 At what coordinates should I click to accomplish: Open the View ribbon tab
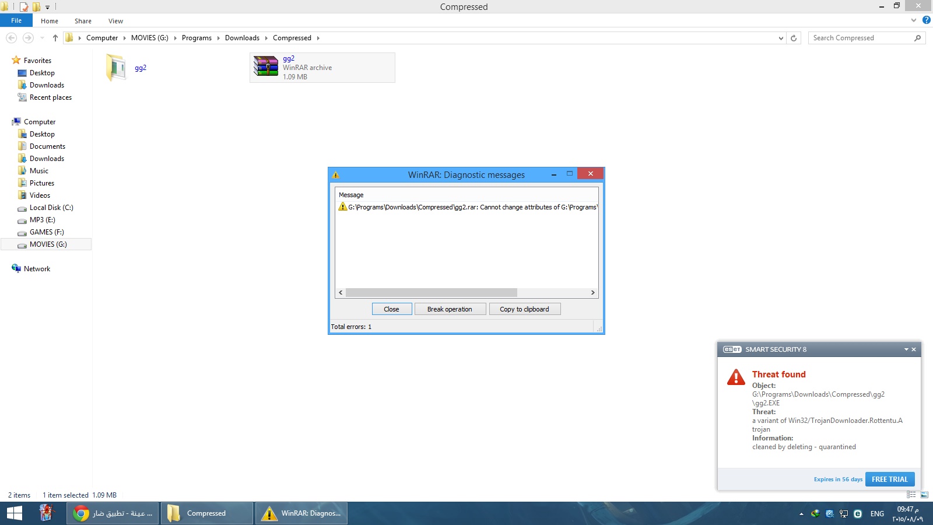pyautogui.click(x=115, y=21)
